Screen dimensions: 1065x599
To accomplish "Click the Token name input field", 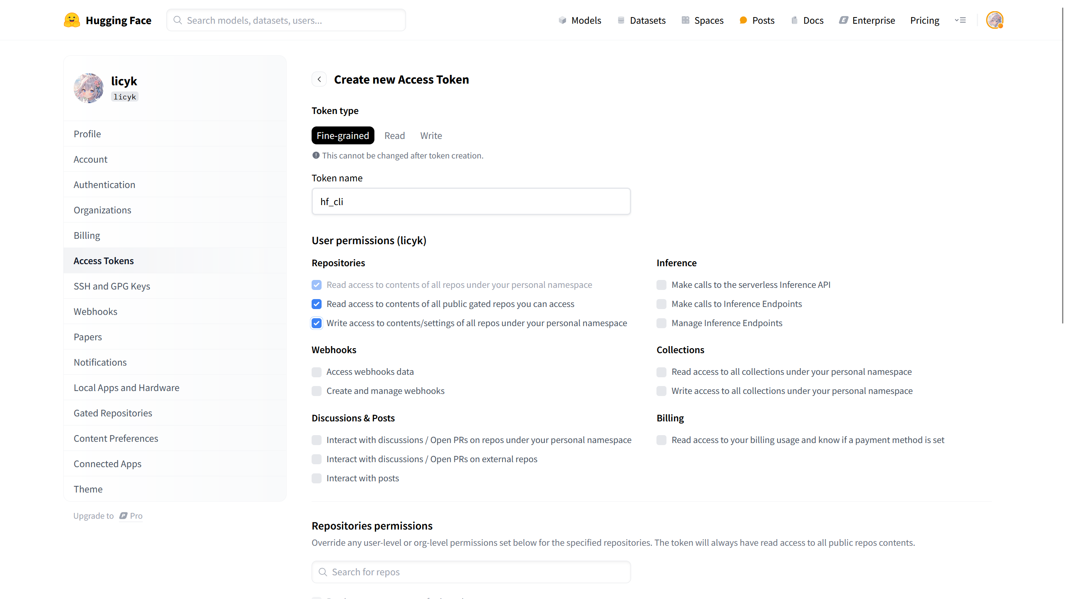I will click(x=471, y=202).
